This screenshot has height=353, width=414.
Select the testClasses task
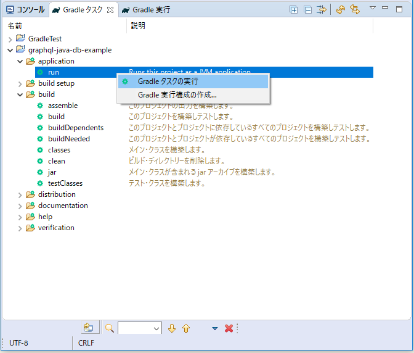tap(65, 183)
